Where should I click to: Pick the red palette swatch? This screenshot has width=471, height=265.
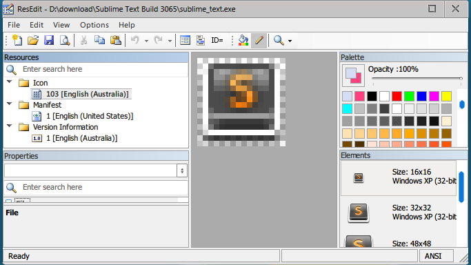tap(397, 96)
